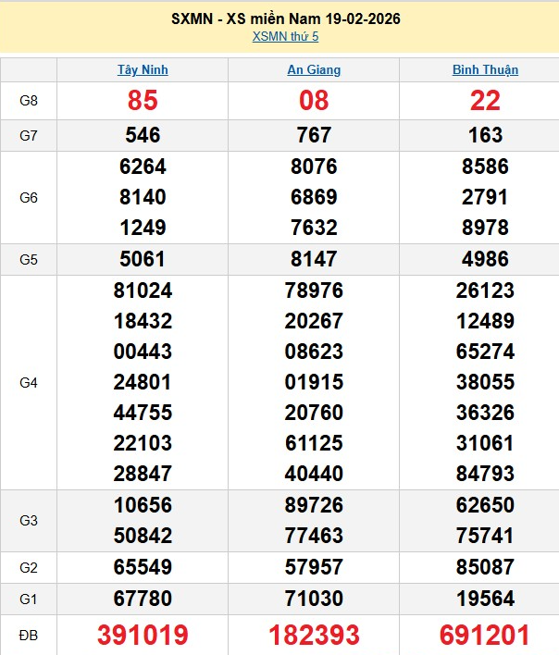The image size is (559, 655).
Task: Click the G3 prize row label
Action: point(29,521)
